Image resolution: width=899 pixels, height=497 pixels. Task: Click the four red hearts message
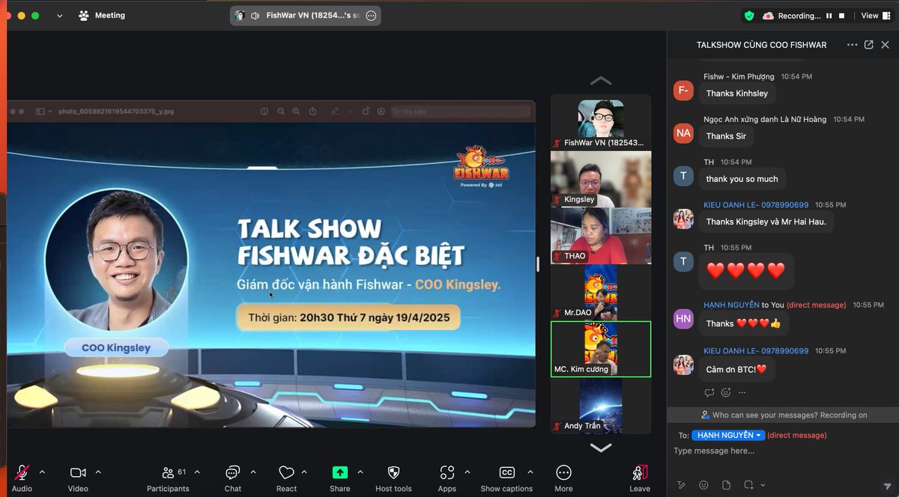[745, 271]
